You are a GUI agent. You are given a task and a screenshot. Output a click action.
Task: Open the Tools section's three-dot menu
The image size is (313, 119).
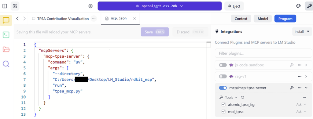304,97
